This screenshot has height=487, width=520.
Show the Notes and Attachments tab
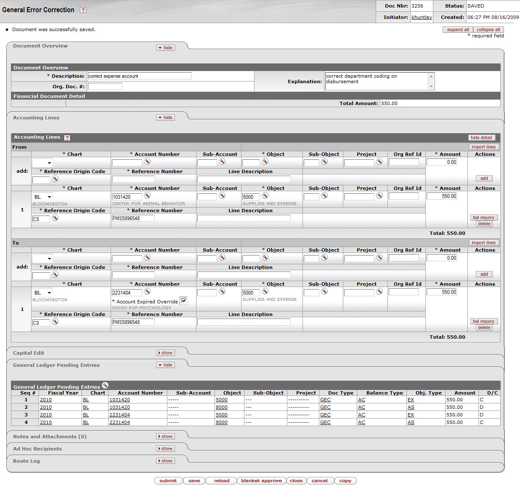pyautogui.click(x=165, y=437)
